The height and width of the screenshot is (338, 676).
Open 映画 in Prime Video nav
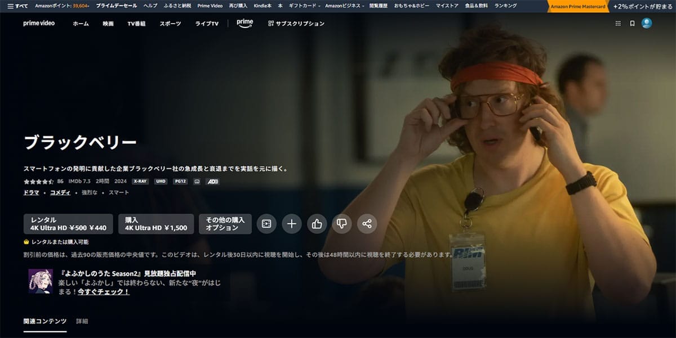point(108,24)
